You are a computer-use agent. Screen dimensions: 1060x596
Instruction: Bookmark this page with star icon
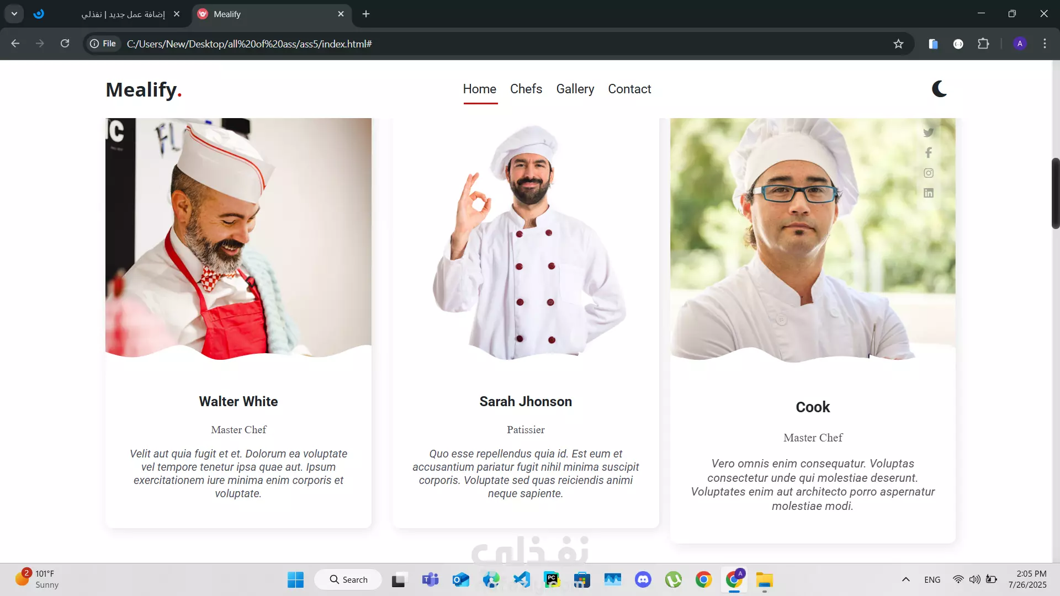pyautogui.click(x=898, y=44)
